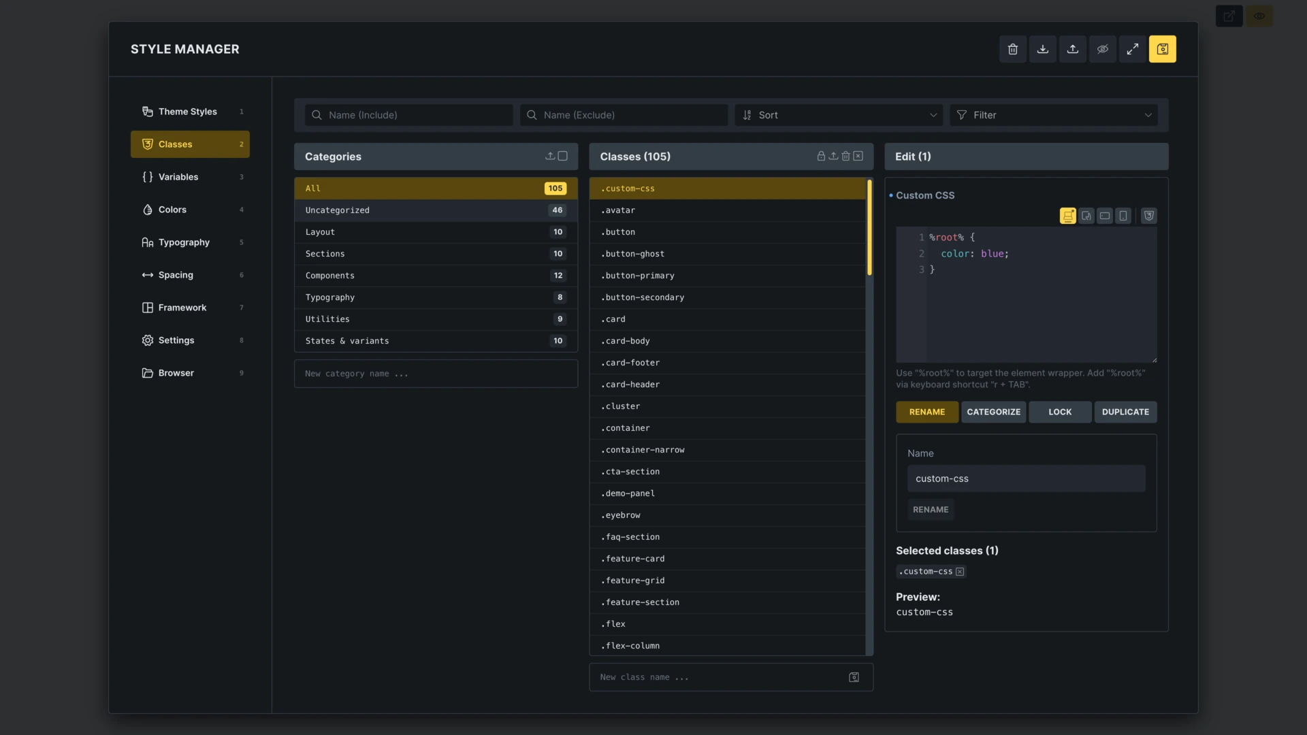Click the Name (Include) search field
1307x735 pixels.
[409, 115]
